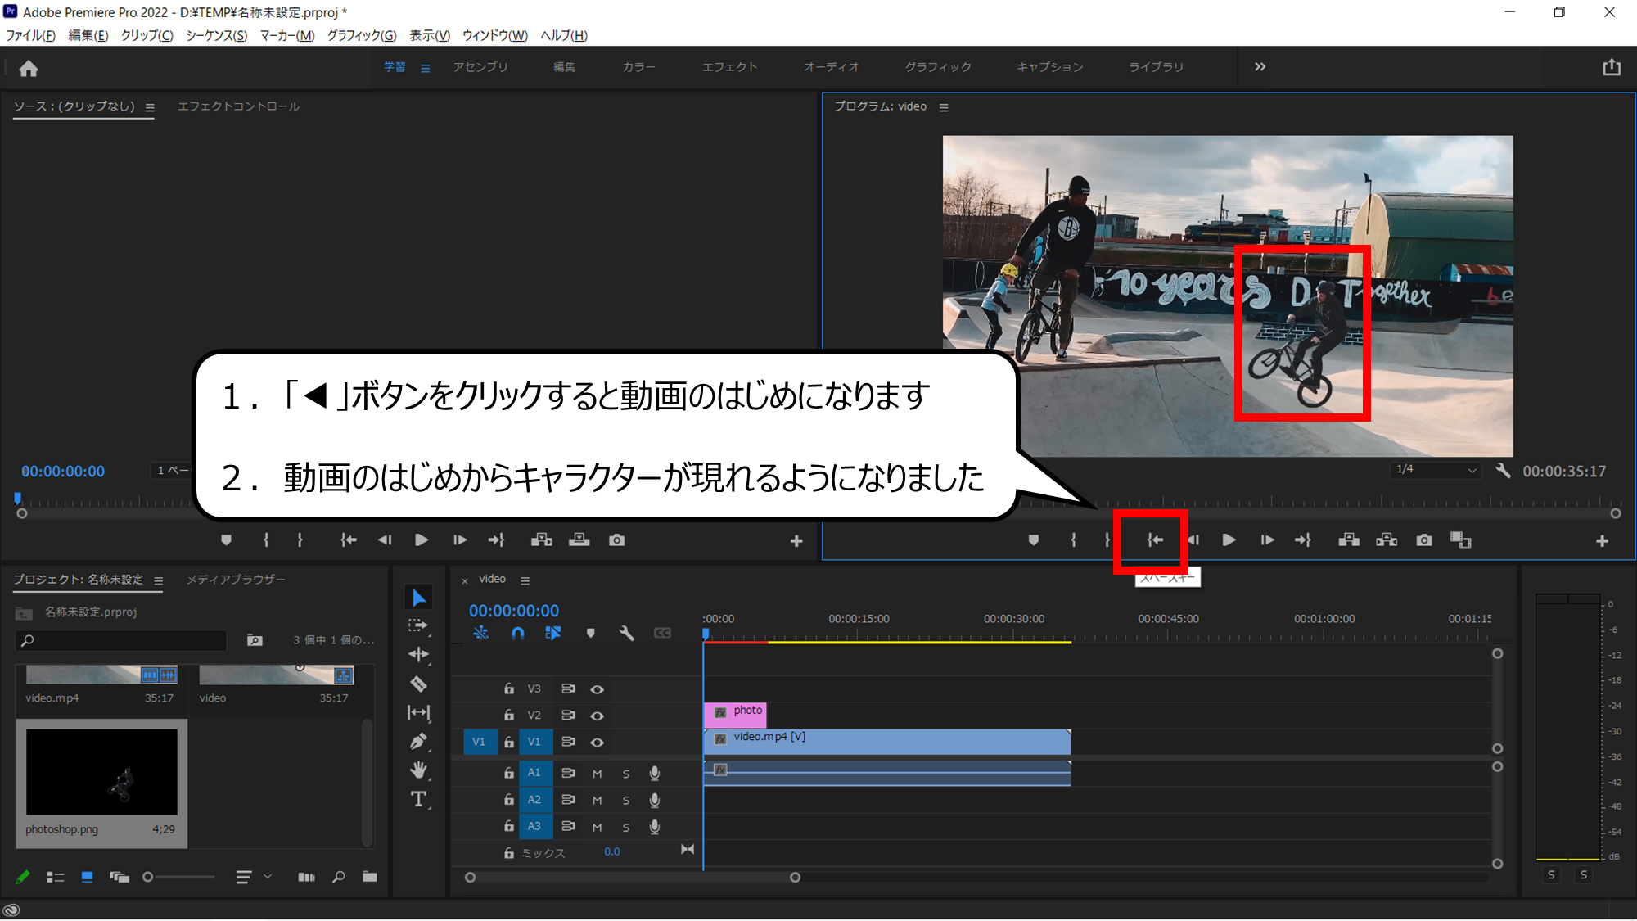Open the 学習 workspace menu
Viewport: 1637px width, 921px height.
click(x=426, y=68)
